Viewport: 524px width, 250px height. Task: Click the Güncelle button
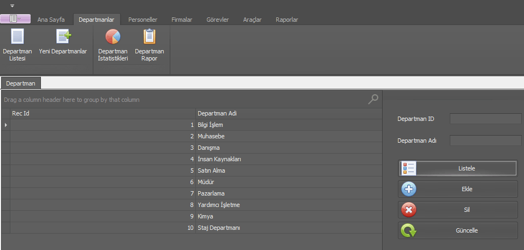(x=458, y=230)
